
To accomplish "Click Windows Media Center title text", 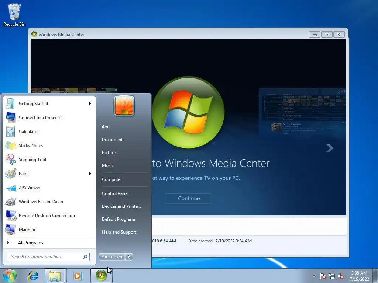I will click(62, 34).
